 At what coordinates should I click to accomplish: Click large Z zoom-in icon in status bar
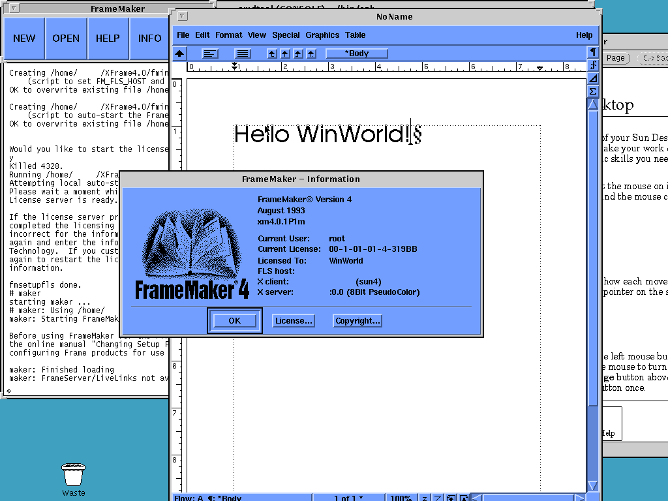point(438,498)
